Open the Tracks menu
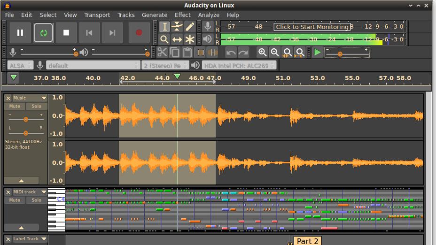This screenshot has width=436, height=245. [x=126, y=15]
